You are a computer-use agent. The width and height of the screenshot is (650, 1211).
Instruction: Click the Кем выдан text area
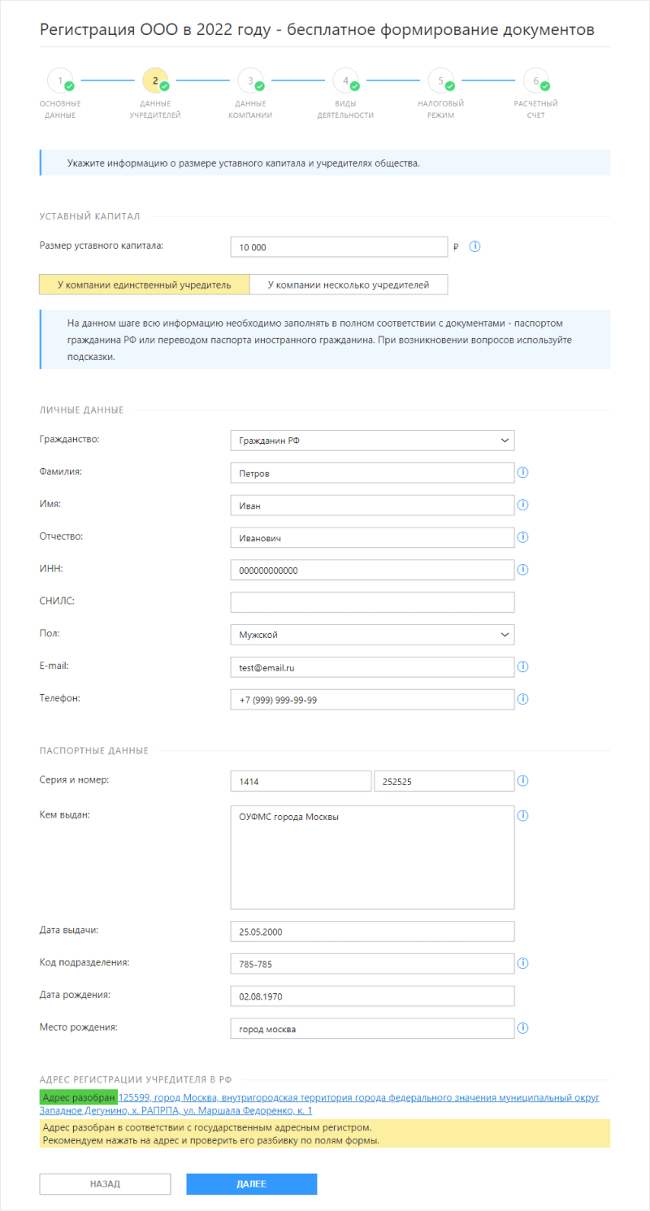(373, 857)
